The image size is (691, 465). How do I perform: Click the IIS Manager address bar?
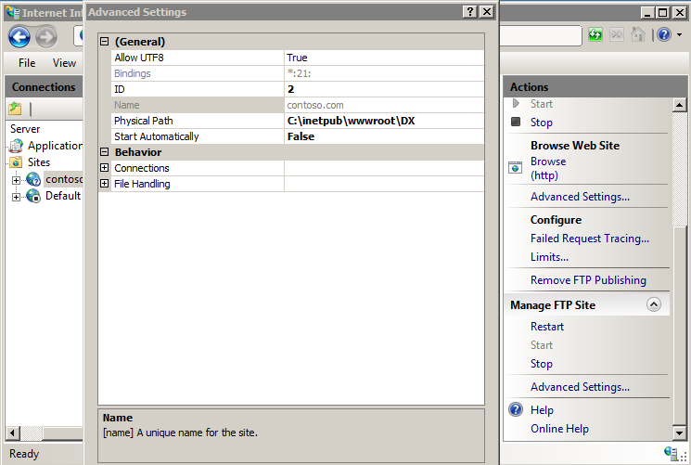click(x=541, y=35)
